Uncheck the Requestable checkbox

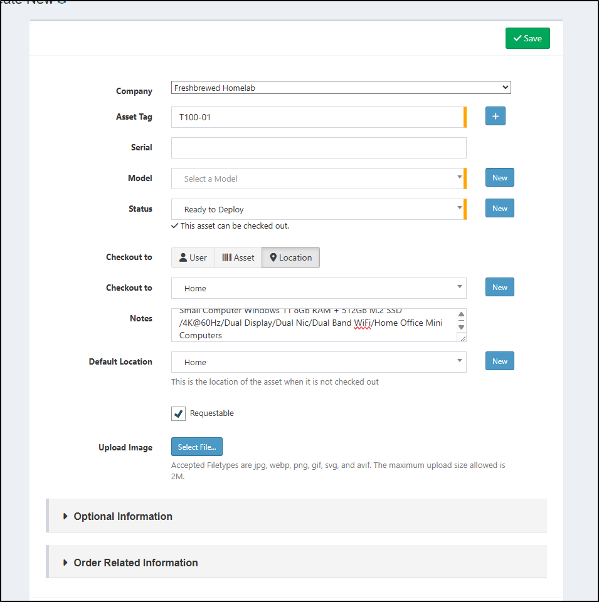click(x=179, y=413)
